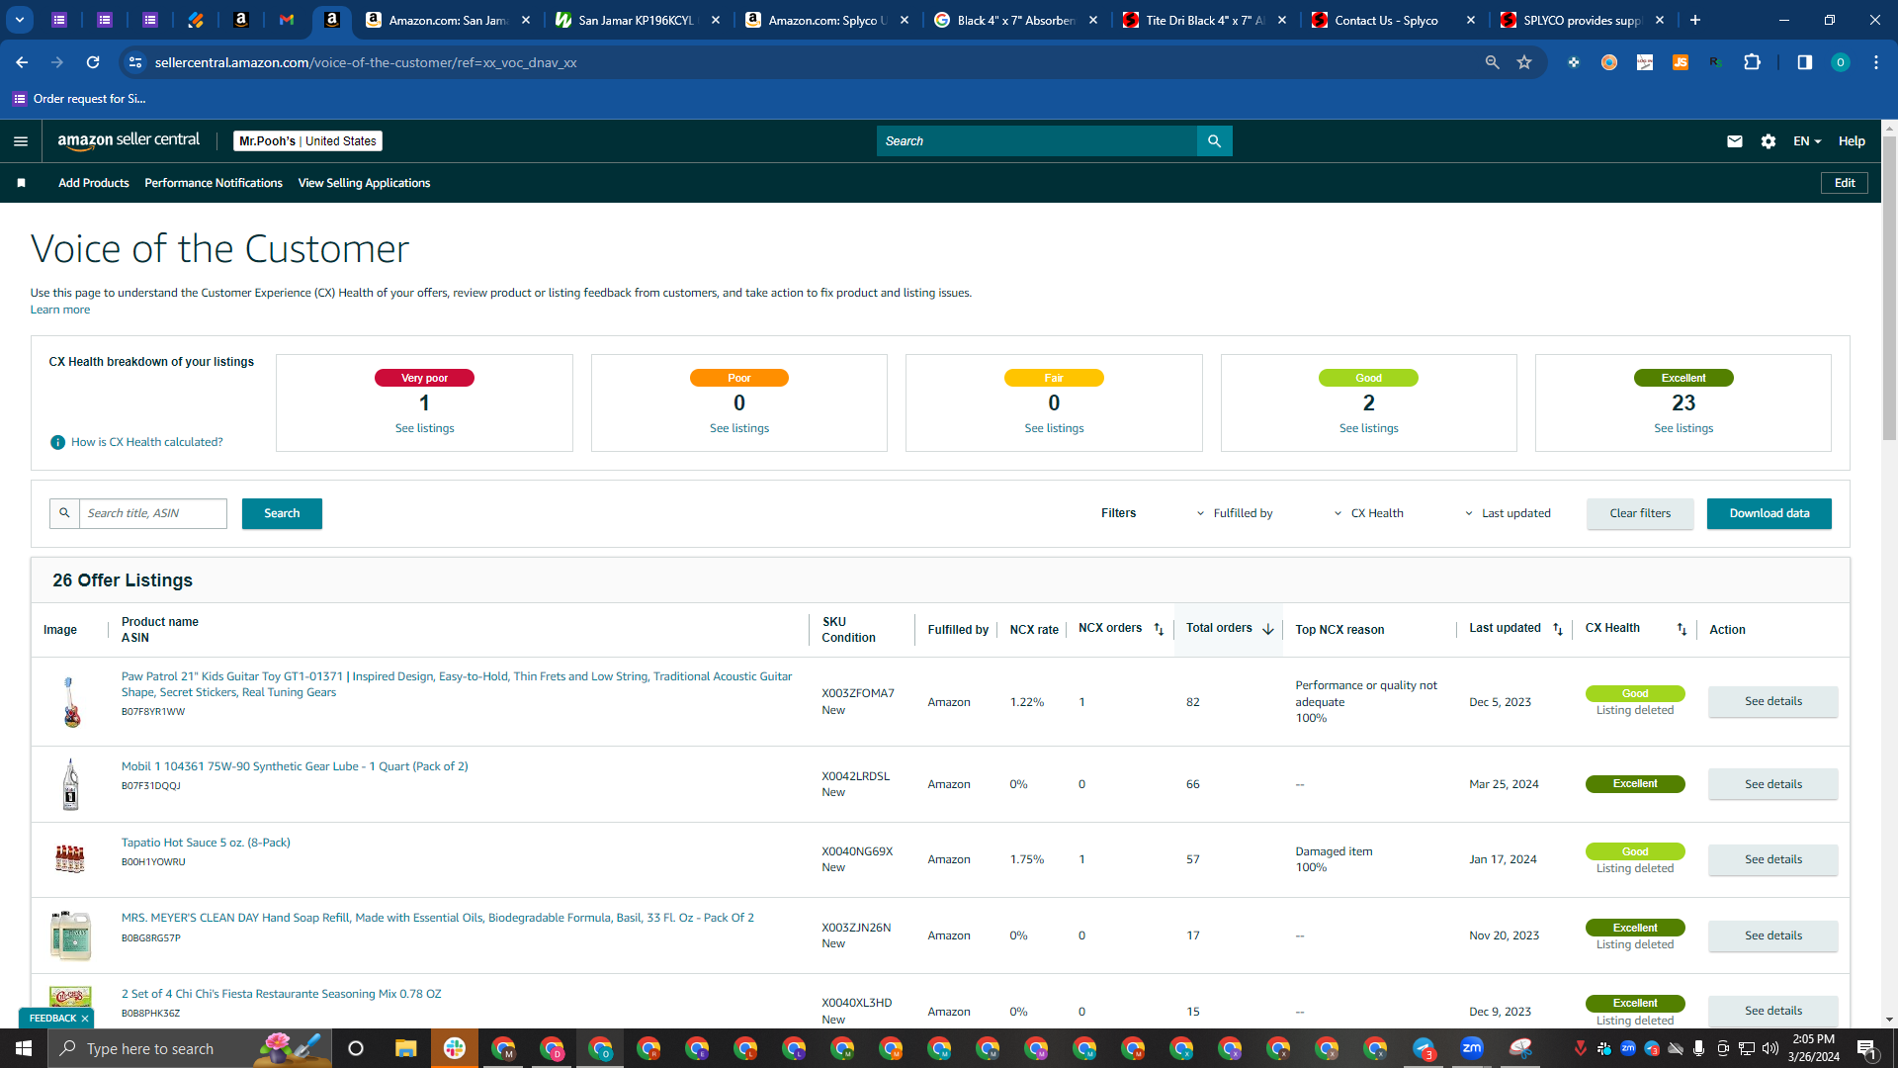Screen dimensions: 1898x1068
Task: Click the view site information icon
Action: [x=135, y=62]
